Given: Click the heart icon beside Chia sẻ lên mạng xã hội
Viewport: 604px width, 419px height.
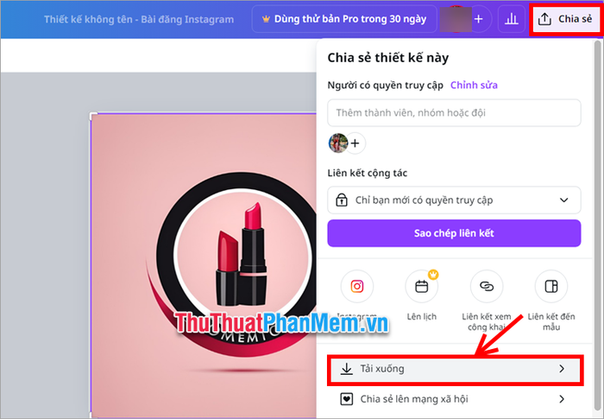Looking at the screenshot, I should 346,399.
